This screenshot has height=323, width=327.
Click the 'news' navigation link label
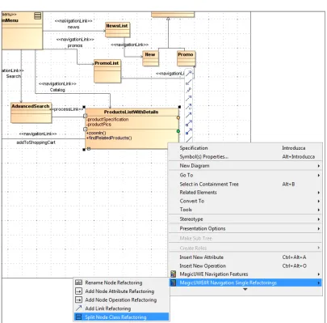click(73, 27)
